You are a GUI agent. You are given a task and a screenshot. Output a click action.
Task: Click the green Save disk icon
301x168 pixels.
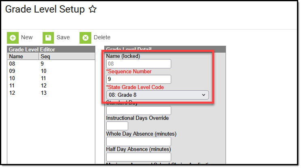[x=48, y=38]
